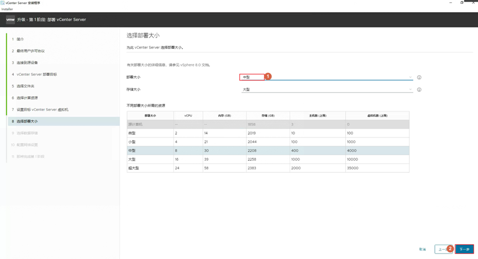Select the 小型 row name cell

pos(150,142)
